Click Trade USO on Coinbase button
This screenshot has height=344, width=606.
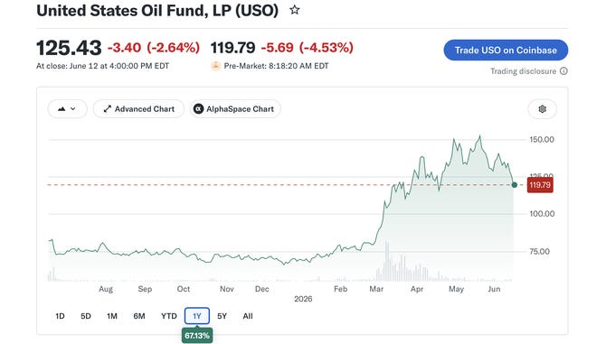pos(506,51)
